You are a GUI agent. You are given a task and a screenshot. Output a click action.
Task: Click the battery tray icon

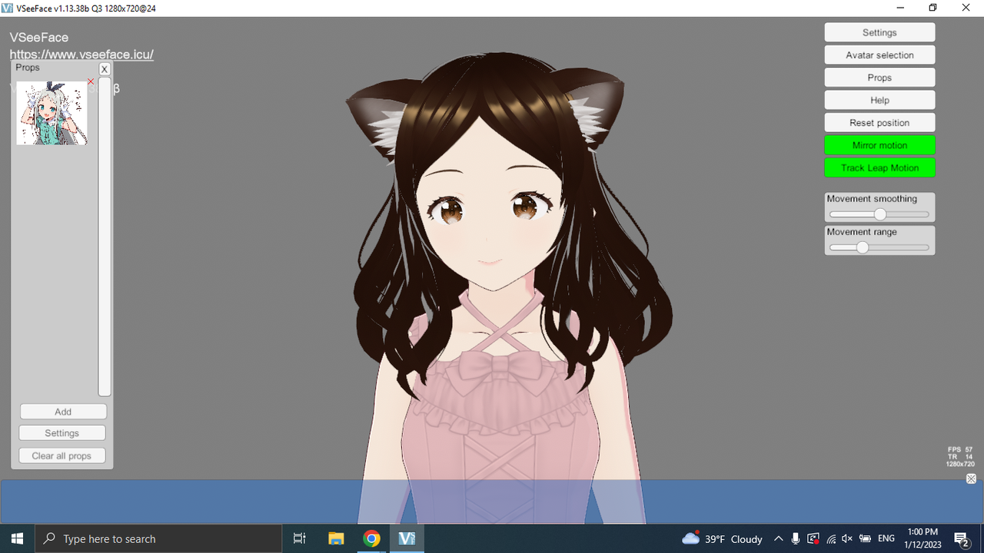point(865,538)
